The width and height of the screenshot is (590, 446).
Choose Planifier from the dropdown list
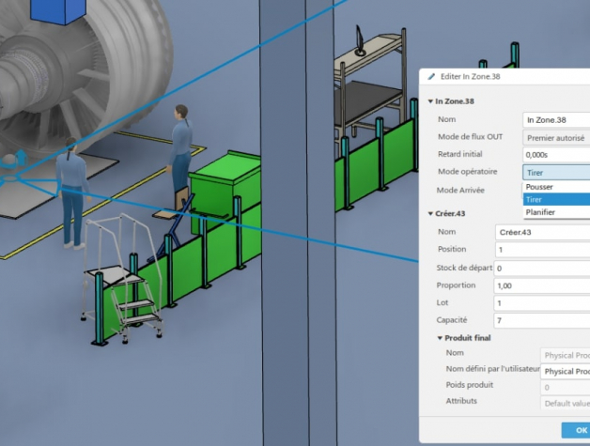(542, 212)
